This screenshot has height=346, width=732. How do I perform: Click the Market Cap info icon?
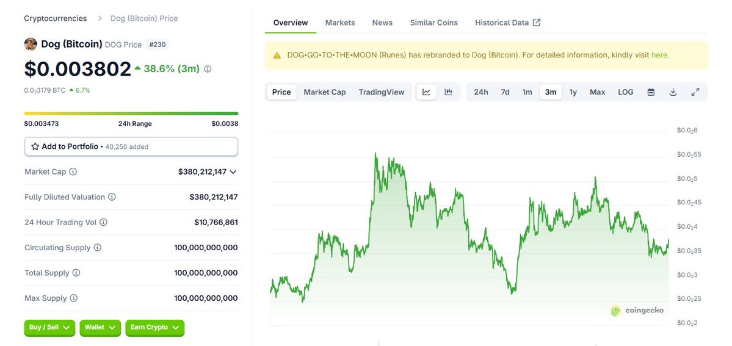[73, 172]
